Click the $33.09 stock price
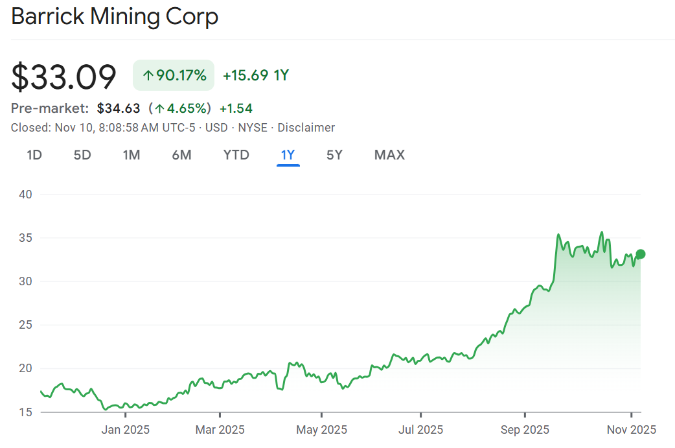This screenshot has height=448, width=675. point(64,77)
